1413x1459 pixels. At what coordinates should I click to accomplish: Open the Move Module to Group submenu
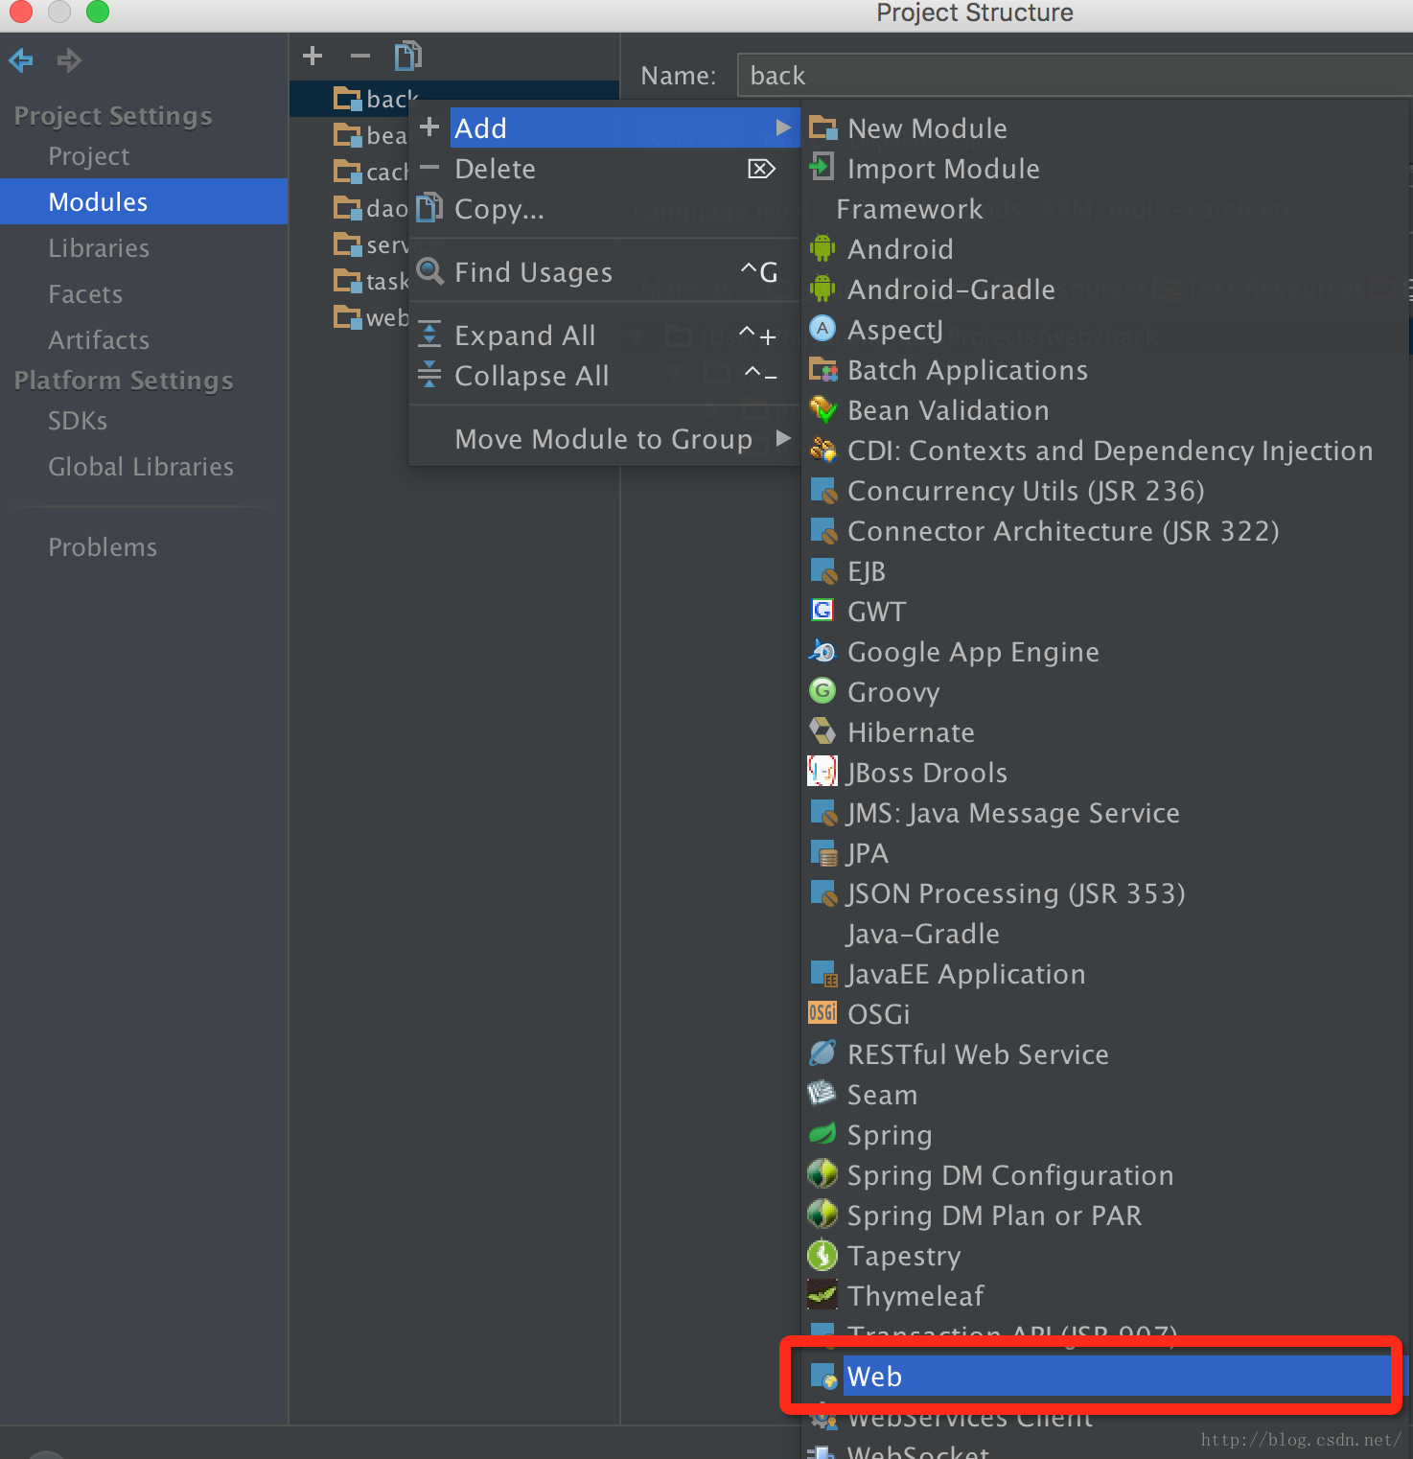[x=604, y=439]
